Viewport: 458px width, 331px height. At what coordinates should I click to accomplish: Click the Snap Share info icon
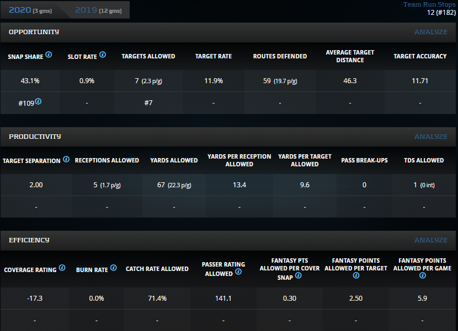[49, 55]
